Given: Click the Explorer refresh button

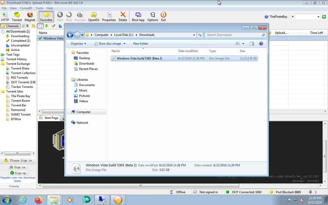Looking at the screenshot, I should coord(200,35).
